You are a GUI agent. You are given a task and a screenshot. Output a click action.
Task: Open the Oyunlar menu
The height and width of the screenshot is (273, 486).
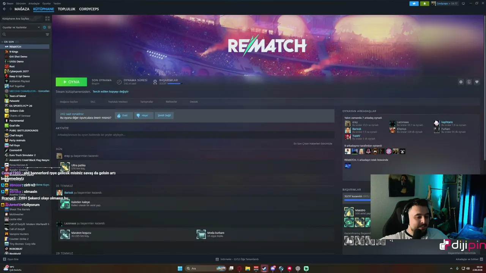click(x=47, y=3)
